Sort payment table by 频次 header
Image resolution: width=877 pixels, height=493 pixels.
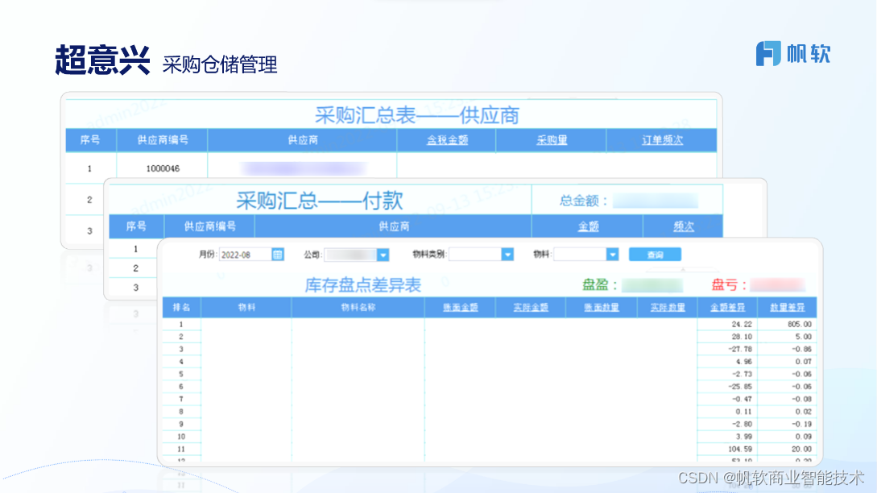684,226
